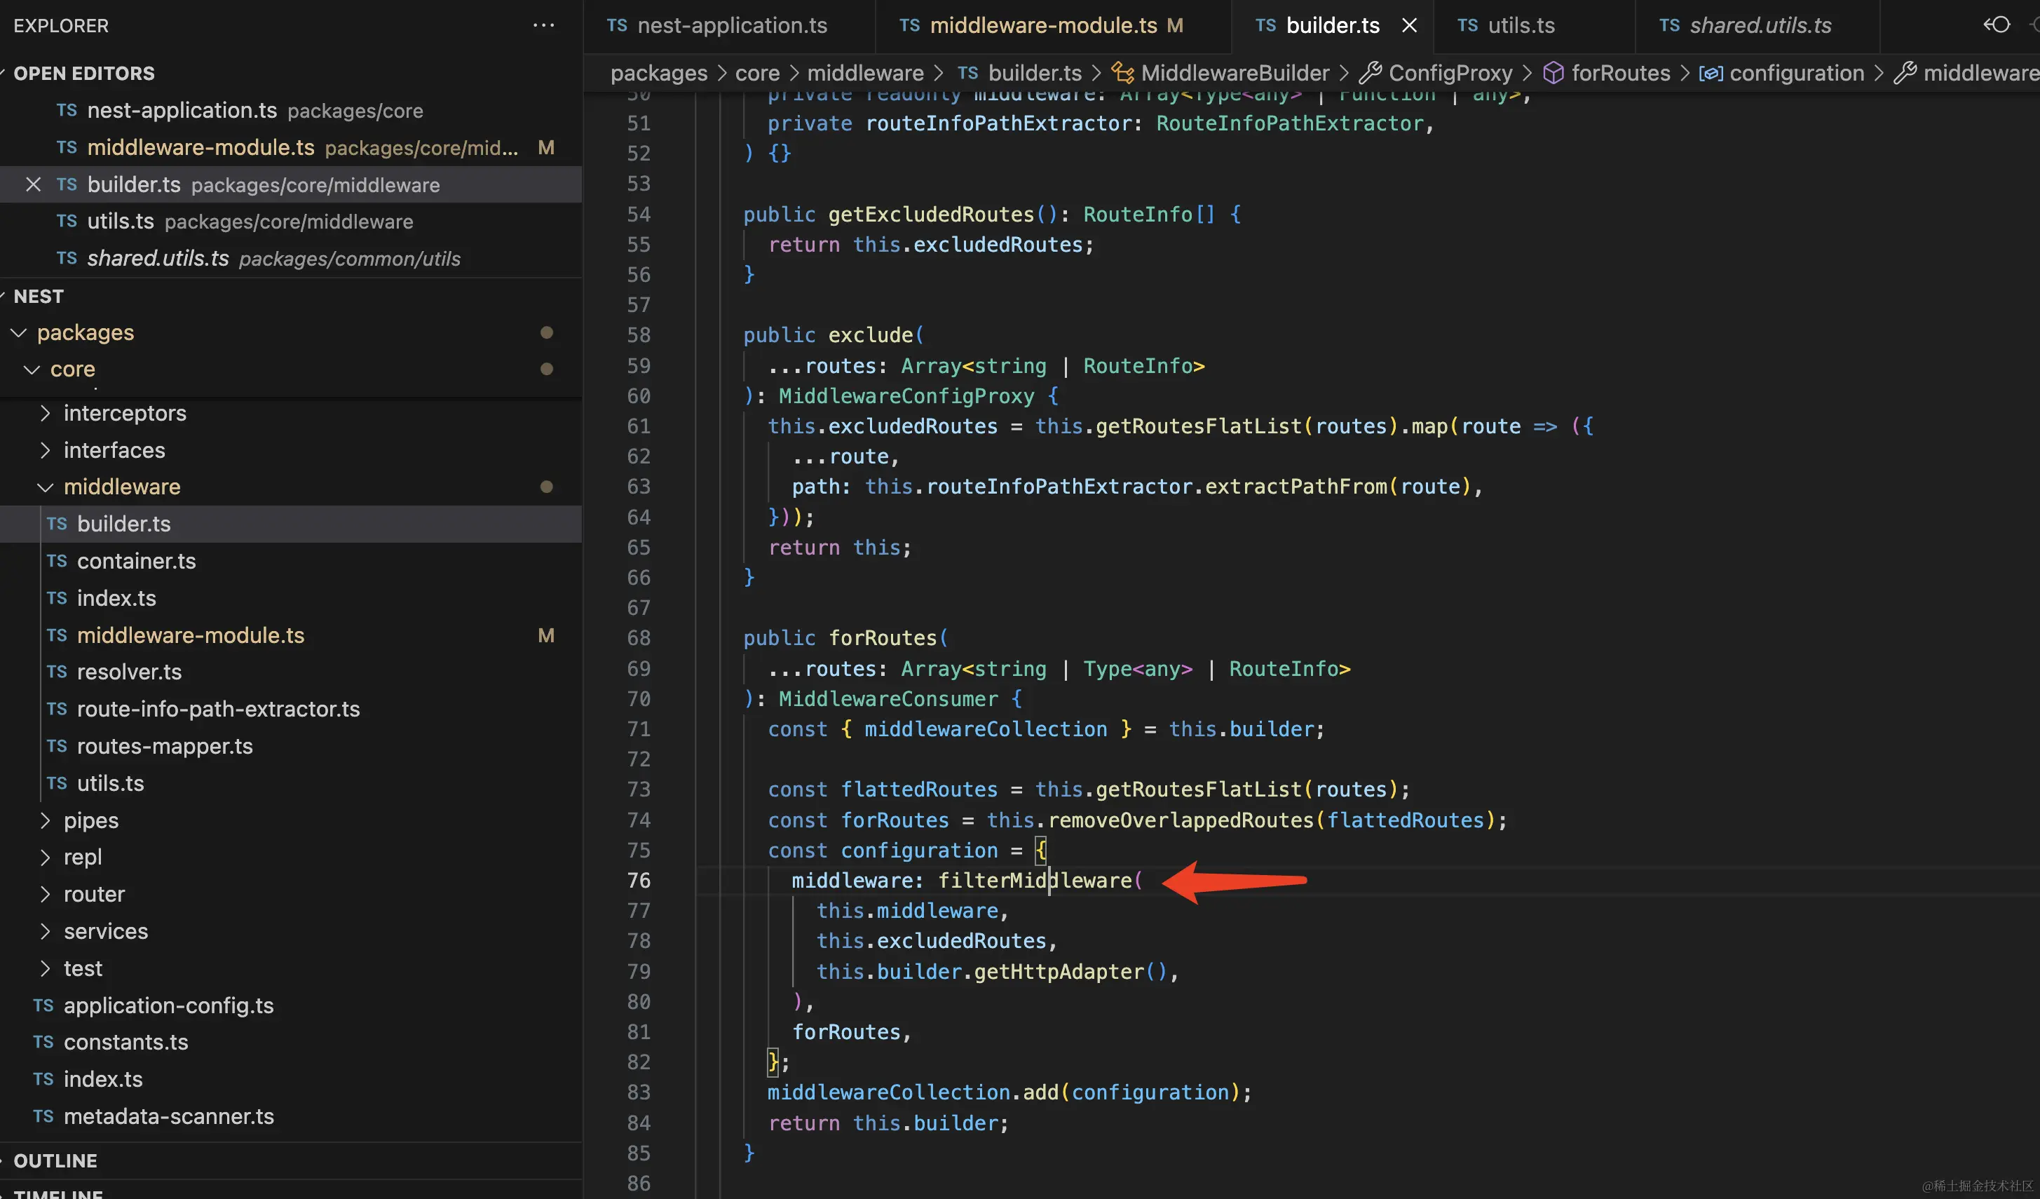Open routes-mapper.ts file

pos(291,747)
